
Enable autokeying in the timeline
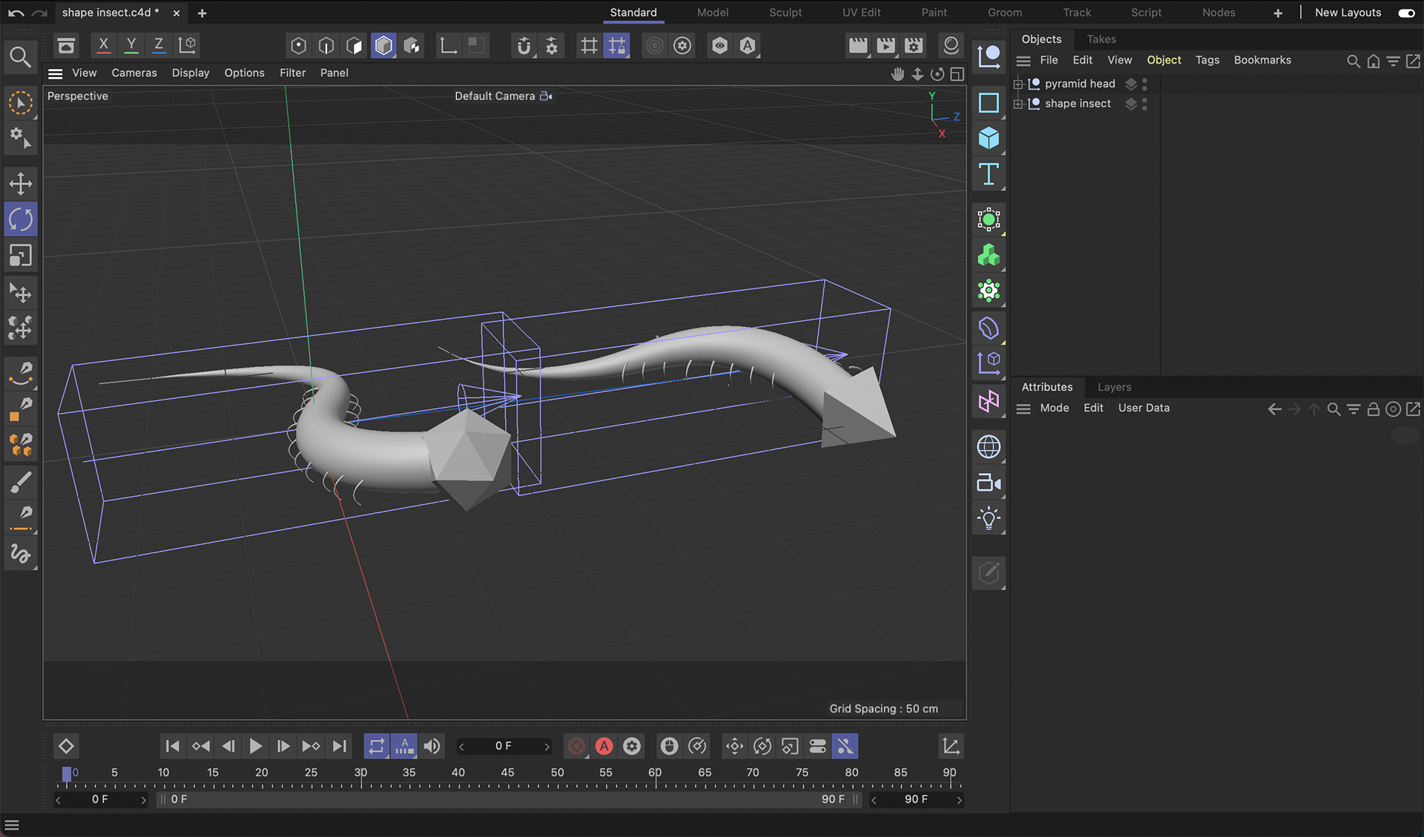click(x=604, y=747)
